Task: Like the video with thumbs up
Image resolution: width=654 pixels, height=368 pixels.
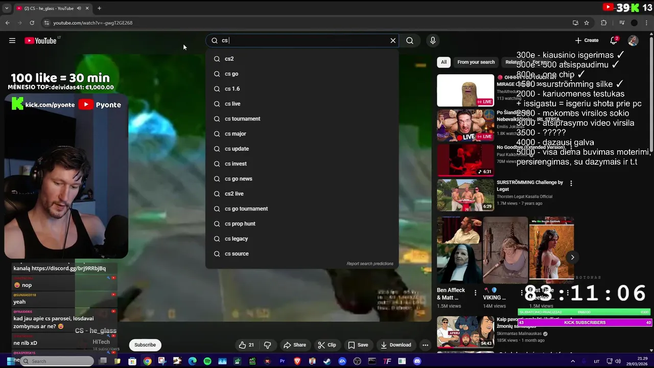Action: click(x=246, y=345)
